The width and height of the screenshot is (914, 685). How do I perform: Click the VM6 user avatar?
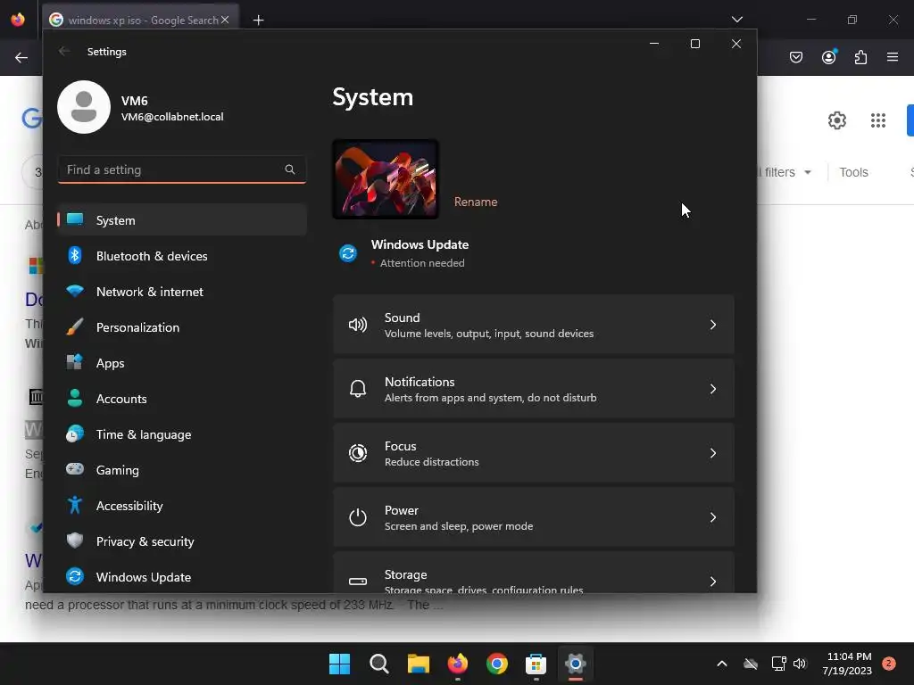click(84, 107)
